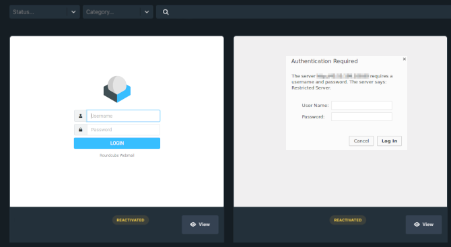The image size is (451, 247).
Task: Click the blue LOGIN button
Action: coord(117,143)
